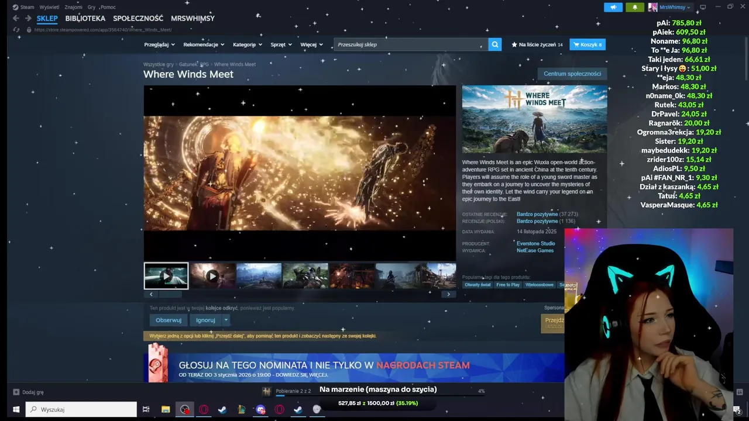Image resolution: width=749 pixels, height=421 pixels.
Task: Click the Steam logo in the menu bar
Action: pyautogui.click(x=15, y=7)
